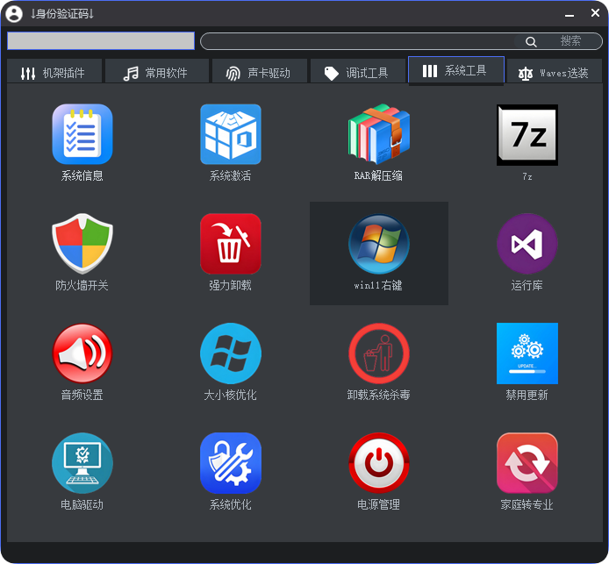609x564 pixels.
Task: Open the 系统信息 notepad icon
Action: tap(82, 134)
